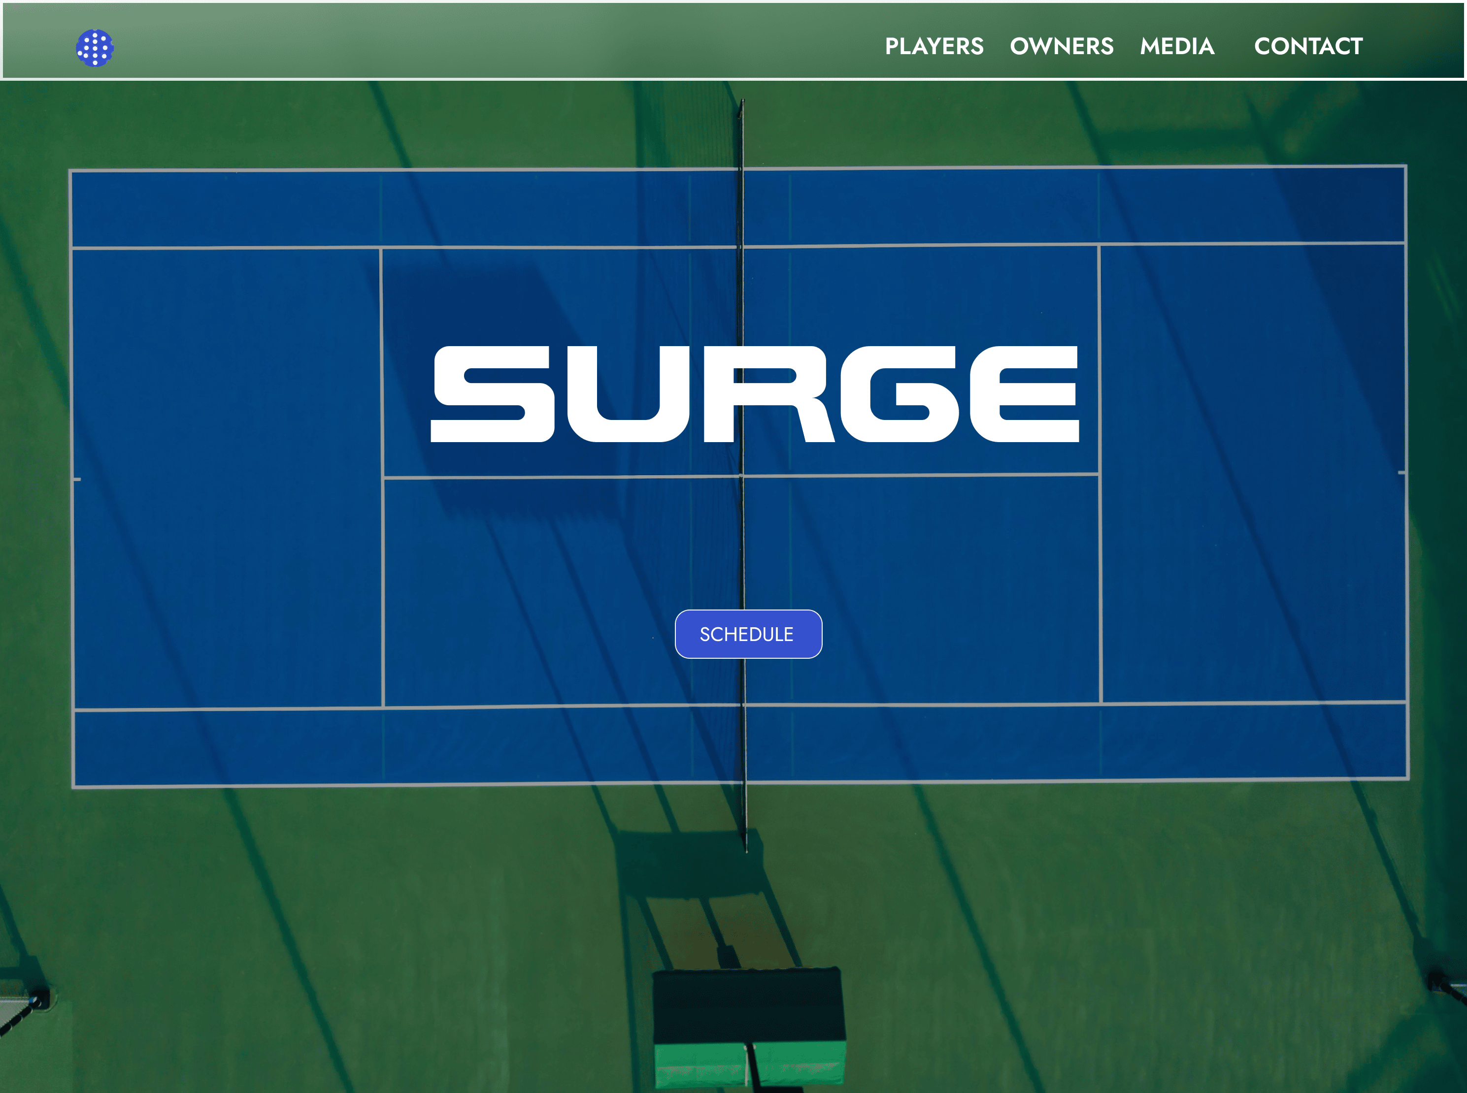Navigate to the OWNERS section

click(x=1062, y=46)
